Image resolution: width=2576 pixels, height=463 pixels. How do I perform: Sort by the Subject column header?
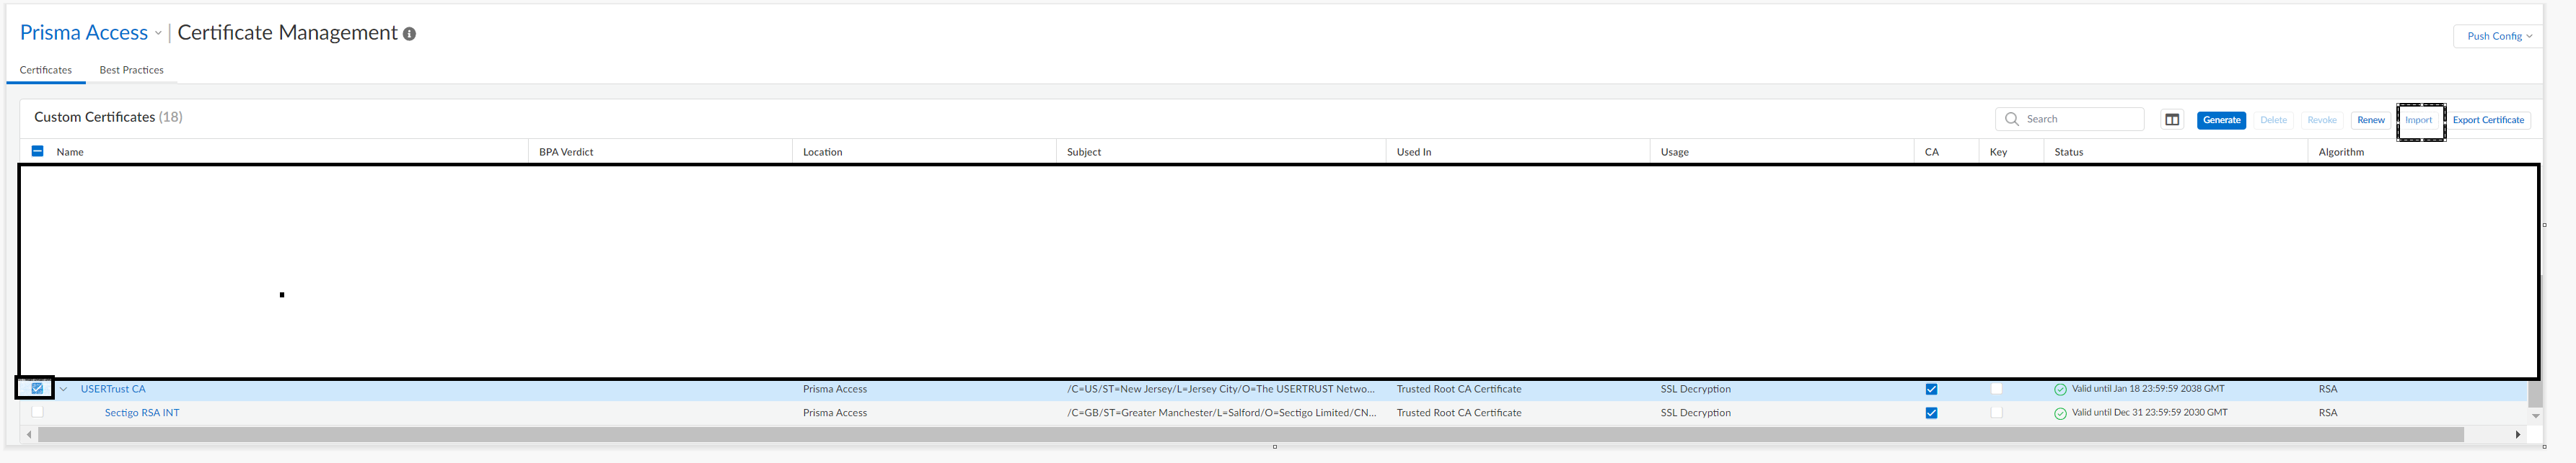point(1084,152)
